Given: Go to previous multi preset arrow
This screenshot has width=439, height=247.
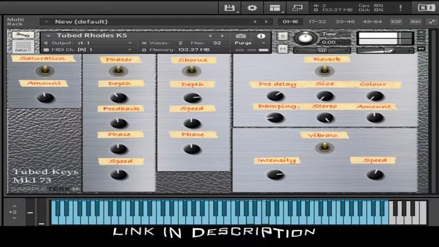Looking at the screenshot, I should (x=254, y=22).
